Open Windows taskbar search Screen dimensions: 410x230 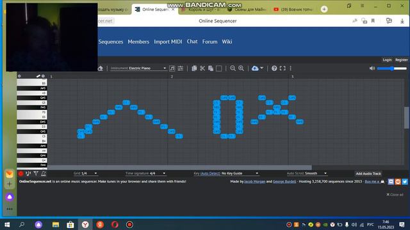tap(22, 224)
